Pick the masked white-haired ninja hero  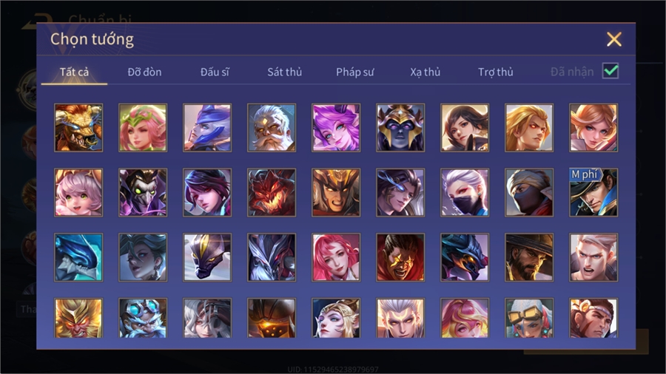[x=465, y=192]
